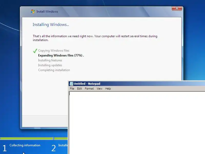Viewport: 205px width, 154px height.
Task: Click the 'Installing features' step text
Action: point(50,60)
